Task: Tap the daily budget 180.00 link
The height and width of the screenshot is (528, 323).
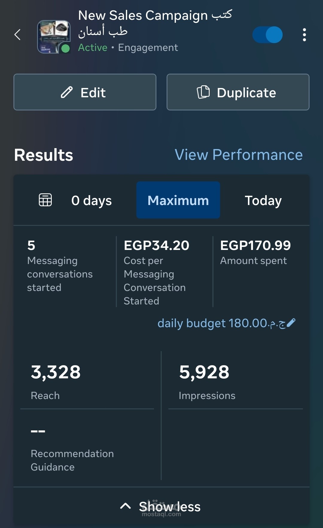Action: point(221,323)
